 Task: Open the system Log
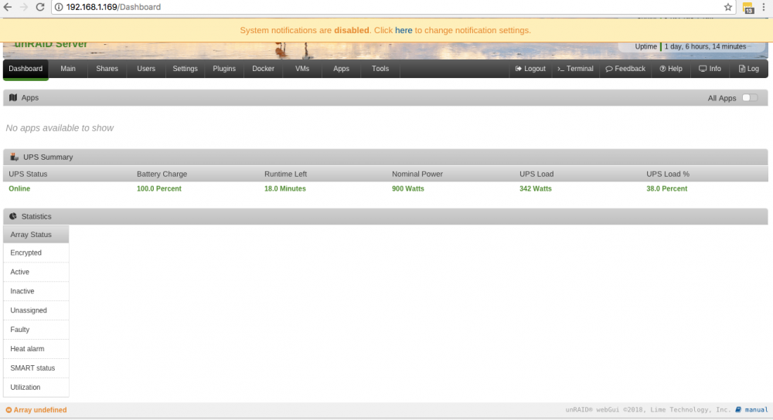tap(748, 69)
